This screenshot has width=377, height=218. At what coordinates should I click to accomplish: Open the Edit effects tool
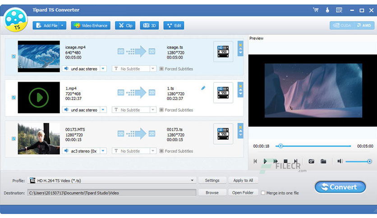[x=174, y=26]
